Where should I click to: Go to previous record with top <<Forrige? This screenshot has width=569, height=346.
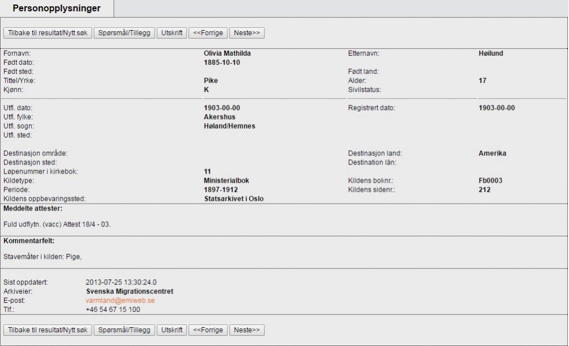208,33
